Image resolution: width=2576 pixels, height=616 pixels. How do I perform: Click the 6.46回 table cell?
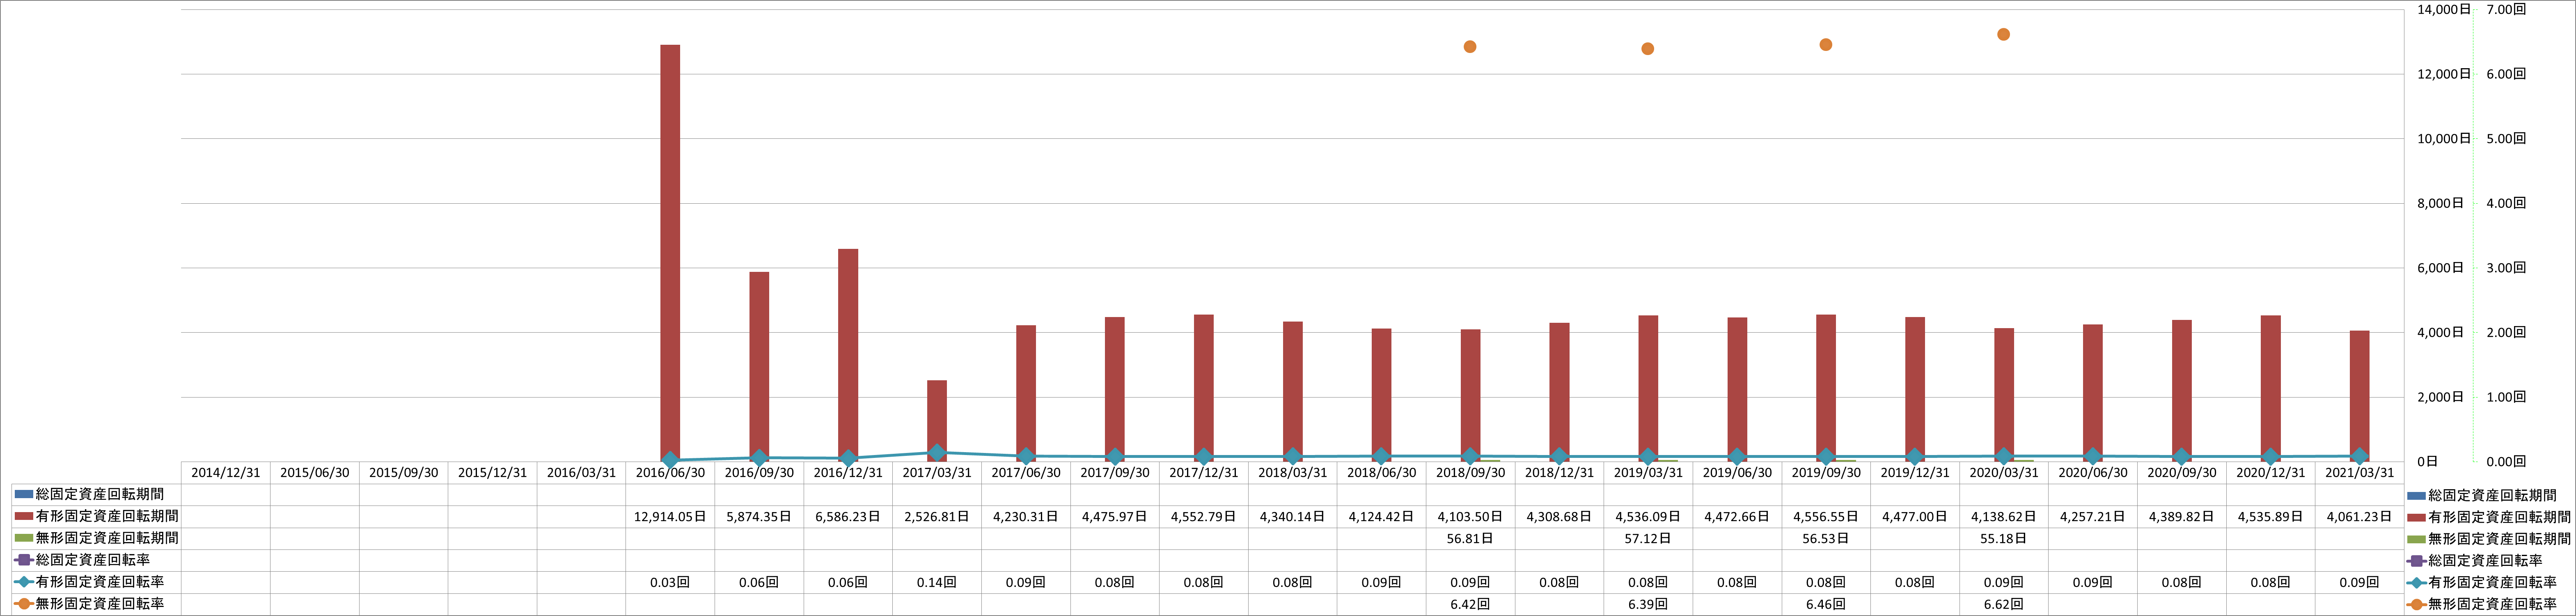click(1826, 604)
